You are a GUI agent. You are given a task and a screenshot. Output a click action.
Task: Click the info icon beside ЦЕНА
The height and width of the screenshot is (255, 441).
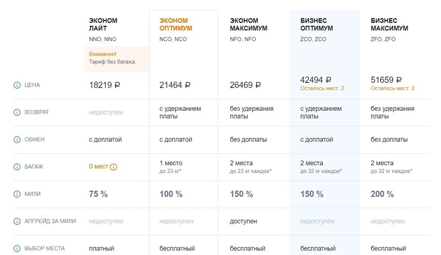pyautogui.click(x=17, y=85)
